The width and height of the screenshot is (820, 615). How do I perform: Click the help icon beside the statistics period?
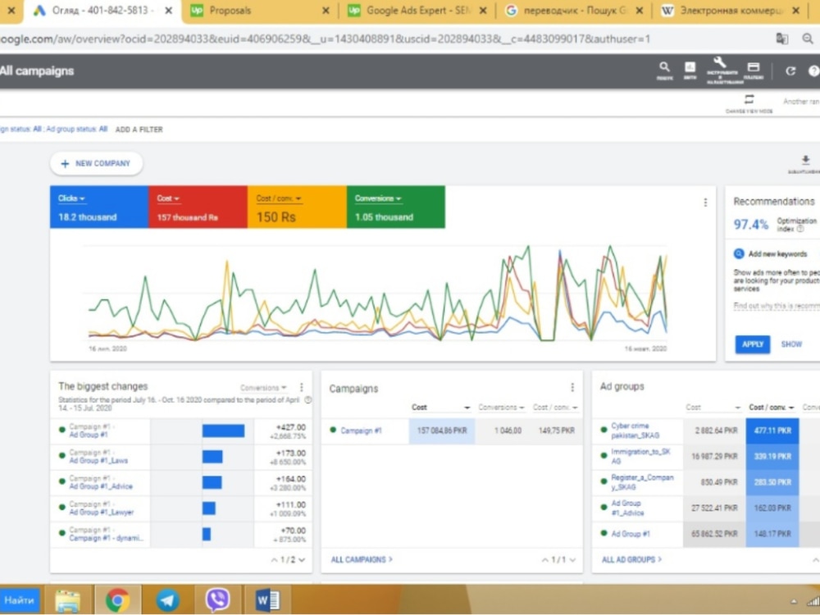tap(308, 400)
